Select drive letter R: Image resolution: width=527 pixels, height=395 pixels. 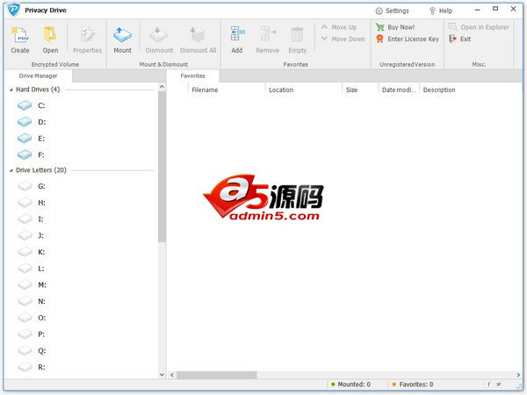coord(32,367)
